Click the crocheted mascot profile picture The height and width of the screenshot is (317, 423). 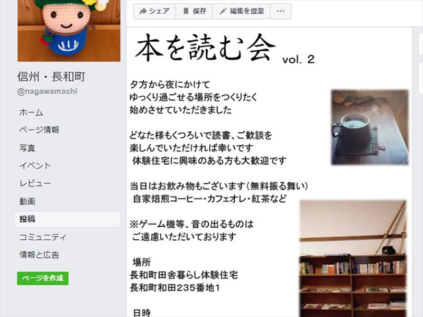[x=69, y=31]
